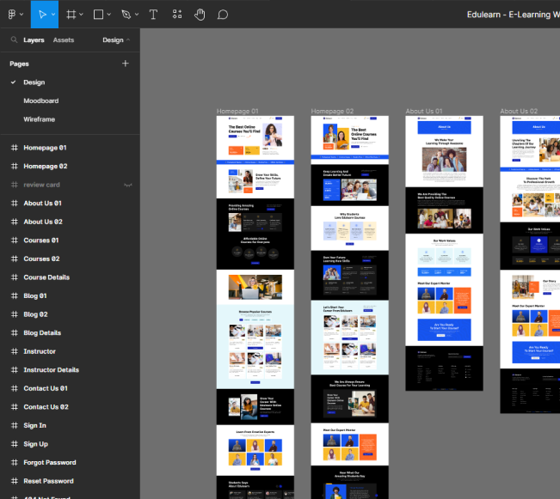
Task: Open the Resources components tool
Action: (177, 15)
